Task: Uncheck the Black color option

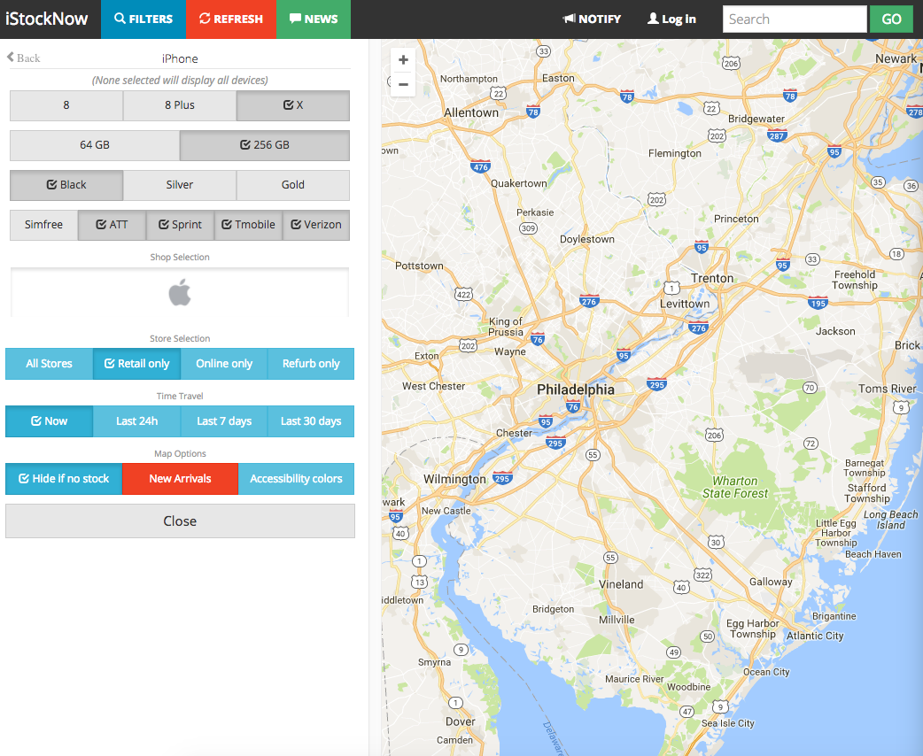Action: 66,185
